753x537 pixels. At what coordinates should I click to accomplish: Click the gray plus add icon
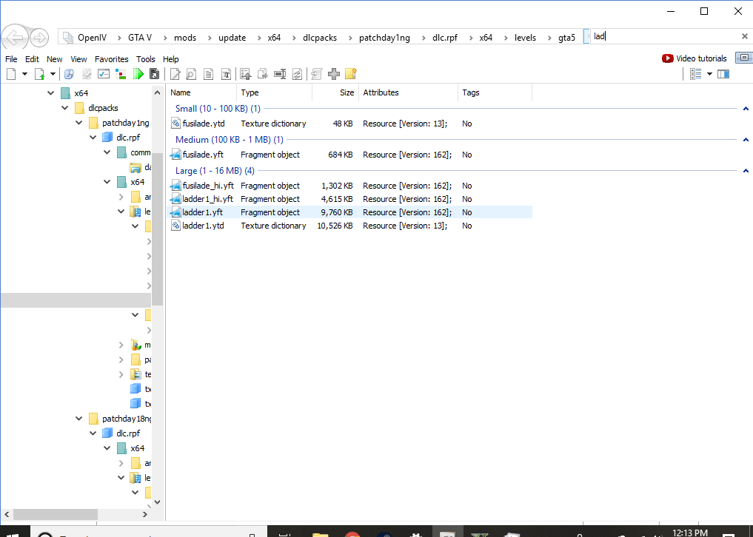point(334,73)
